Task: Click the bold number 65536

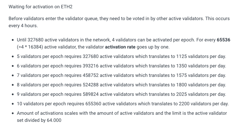Action: [x=224, y=40]
